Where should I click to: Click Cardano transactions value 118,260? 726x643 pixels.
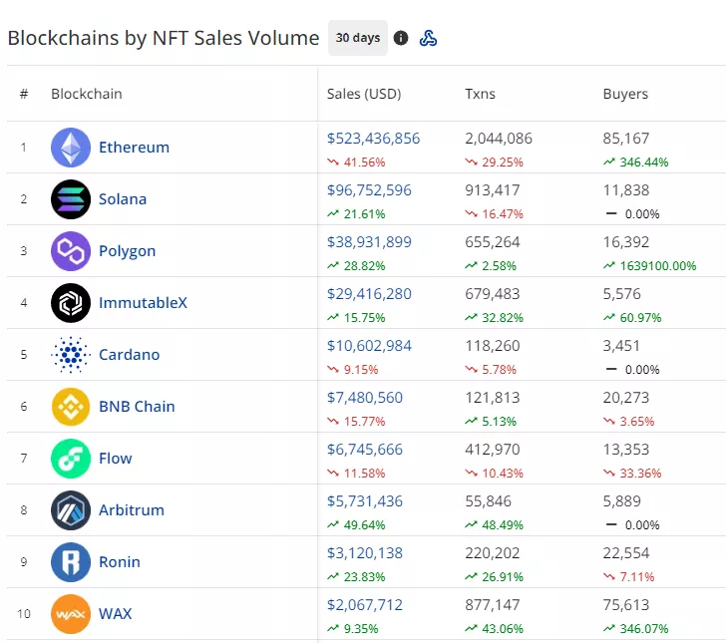[x=493, y=345]
